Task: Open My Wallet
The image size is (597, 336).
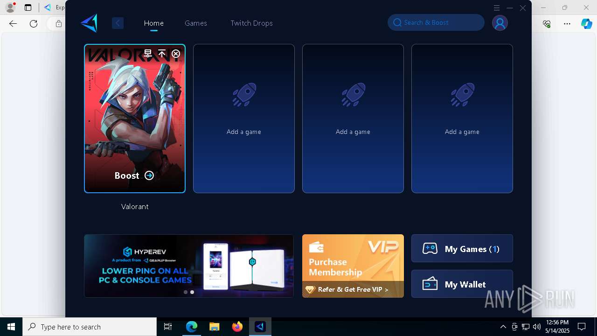Action: point(462,284)
